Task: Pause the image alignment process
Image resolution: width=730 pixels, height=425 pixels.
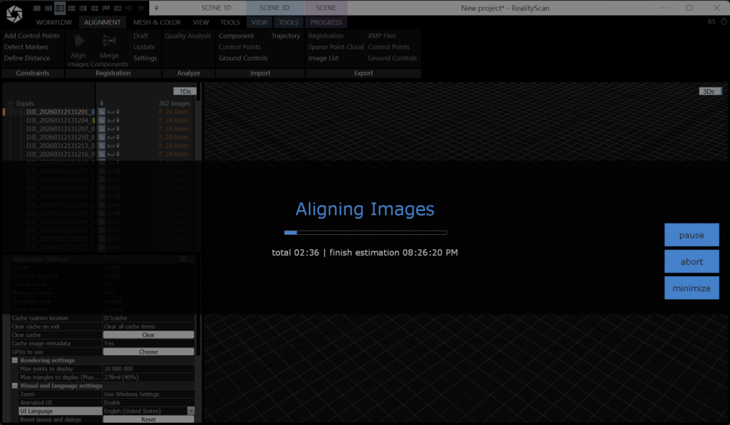Action: (691, 235)
